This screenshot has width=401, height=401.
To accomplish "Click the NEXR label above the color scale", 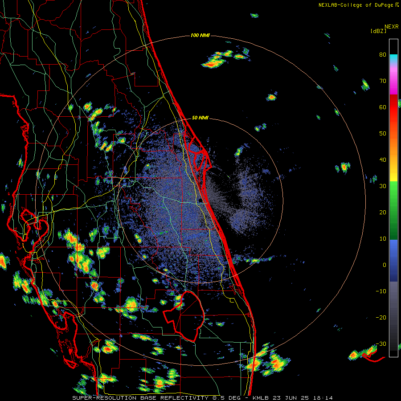I will [x=392, y=27].
